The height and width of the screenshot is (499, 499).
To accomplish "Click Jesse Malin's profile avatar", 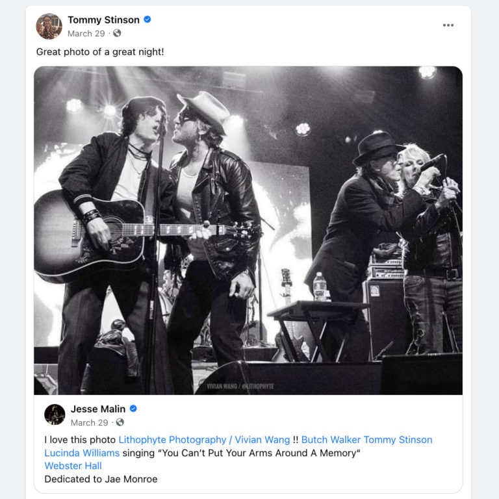I will coord(55,415).
